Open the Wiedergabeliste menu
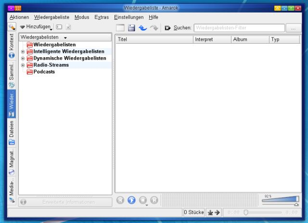Viewport: 308px width, 223px height. (51, 17)
